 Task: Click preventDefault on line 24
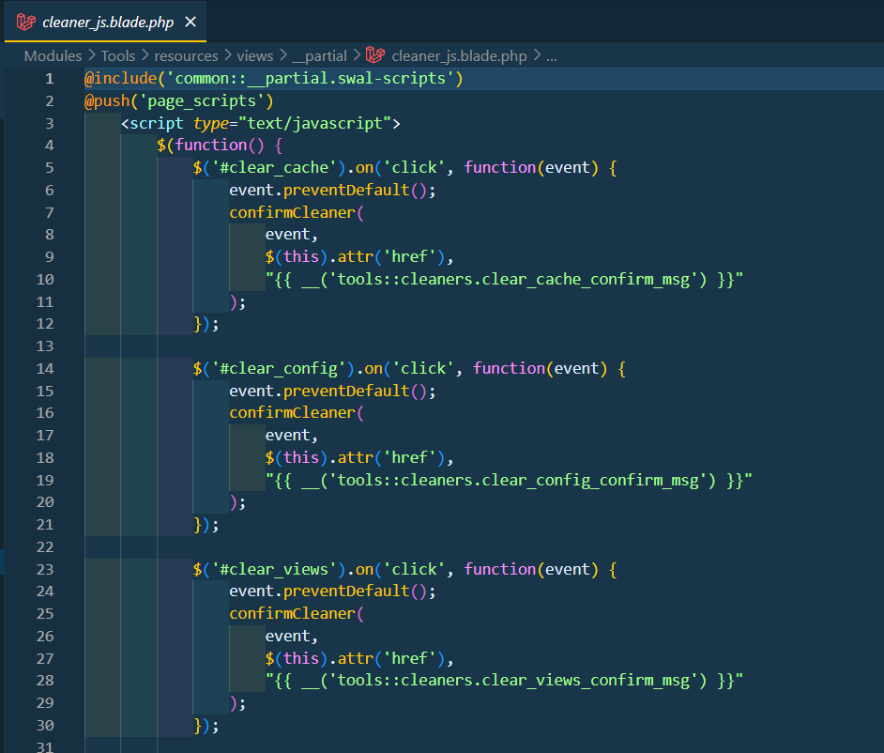pyautogui.click(x=346, y=592)
